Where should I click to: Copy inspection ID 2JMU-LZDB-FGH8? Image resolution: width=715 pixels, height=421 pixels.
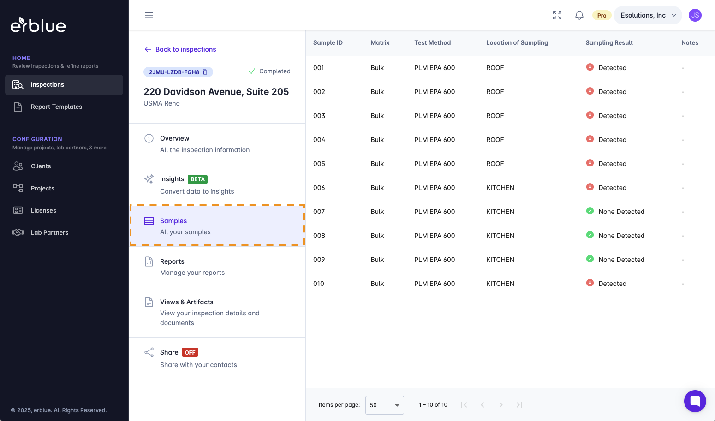click(x=205, y=72)
